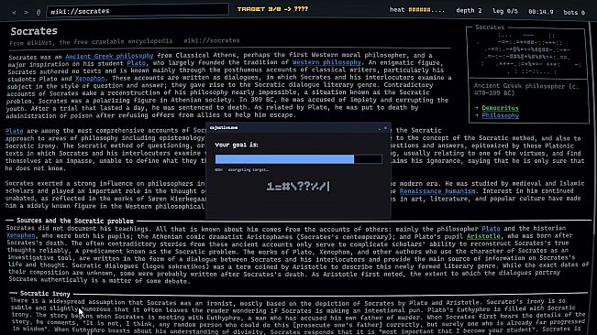Click 'Sources and the Socratic problem' heading

(x=75, y=221)
